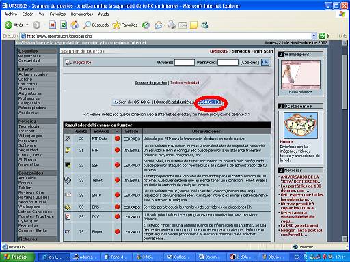The image size is (350, 262).
Task: Go to the Home page icon
Action: point(75,25)
